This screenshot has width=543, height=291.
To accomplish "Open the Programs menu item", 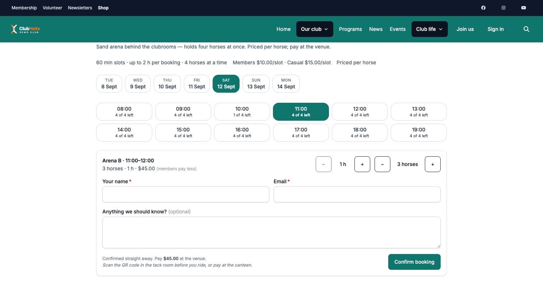I will coord(351,29).
